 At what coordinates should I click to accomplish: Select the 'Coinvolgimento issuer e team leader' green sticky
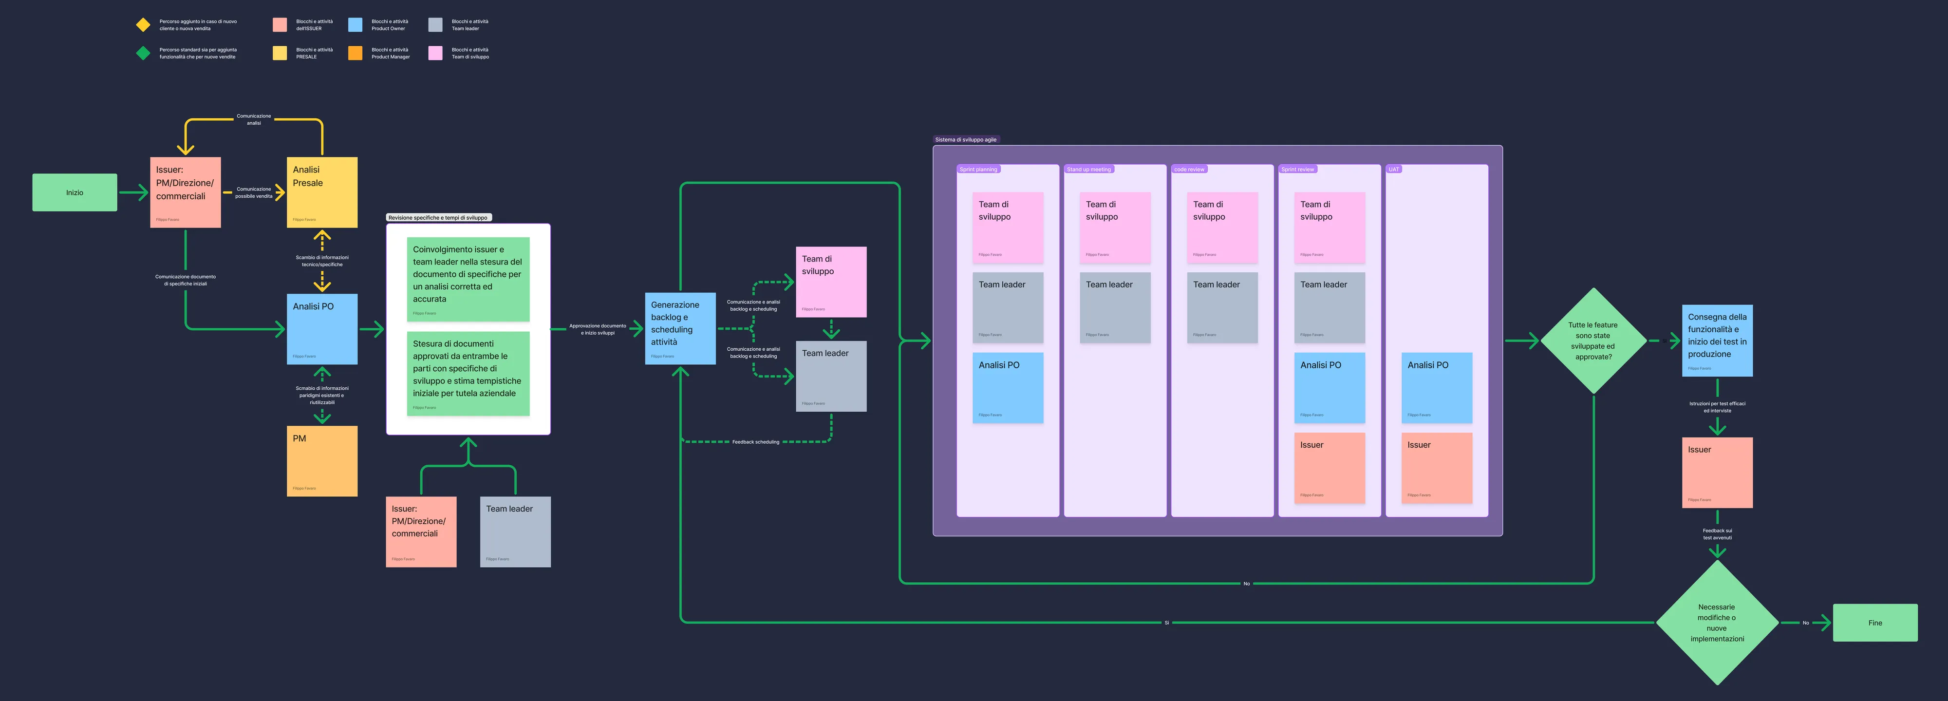pos(468,279)
